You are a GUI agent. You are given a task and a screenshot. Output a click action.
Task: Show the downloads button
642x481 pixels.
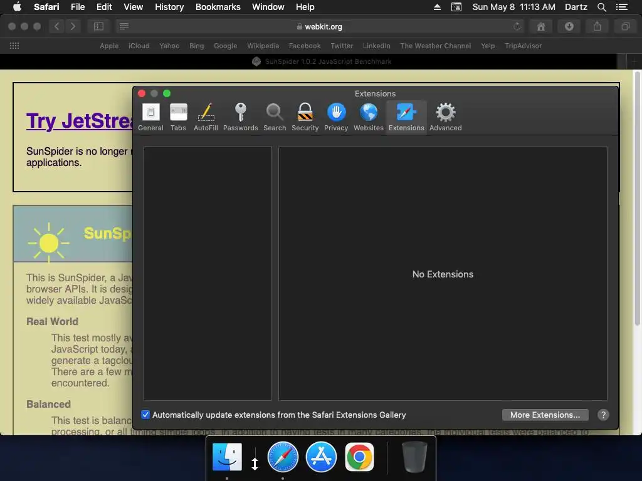coord(569,26)
